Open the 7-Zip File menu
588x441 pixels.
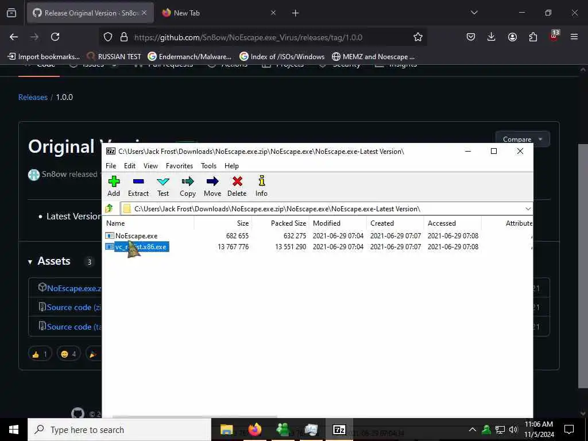click(111, 166)
